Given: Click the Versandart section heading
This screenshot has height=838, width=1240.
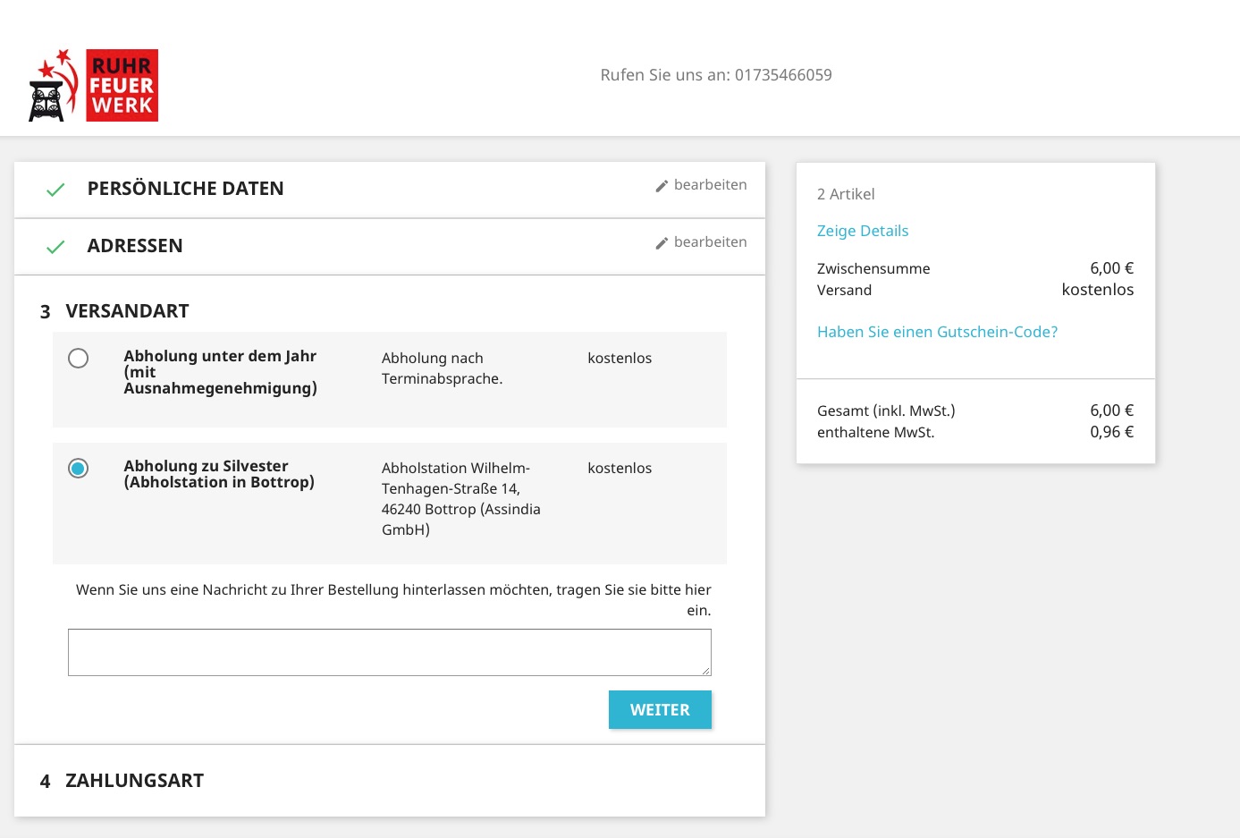Looking at the screenshot, I should pyautogui.click(x=127, y=311).
